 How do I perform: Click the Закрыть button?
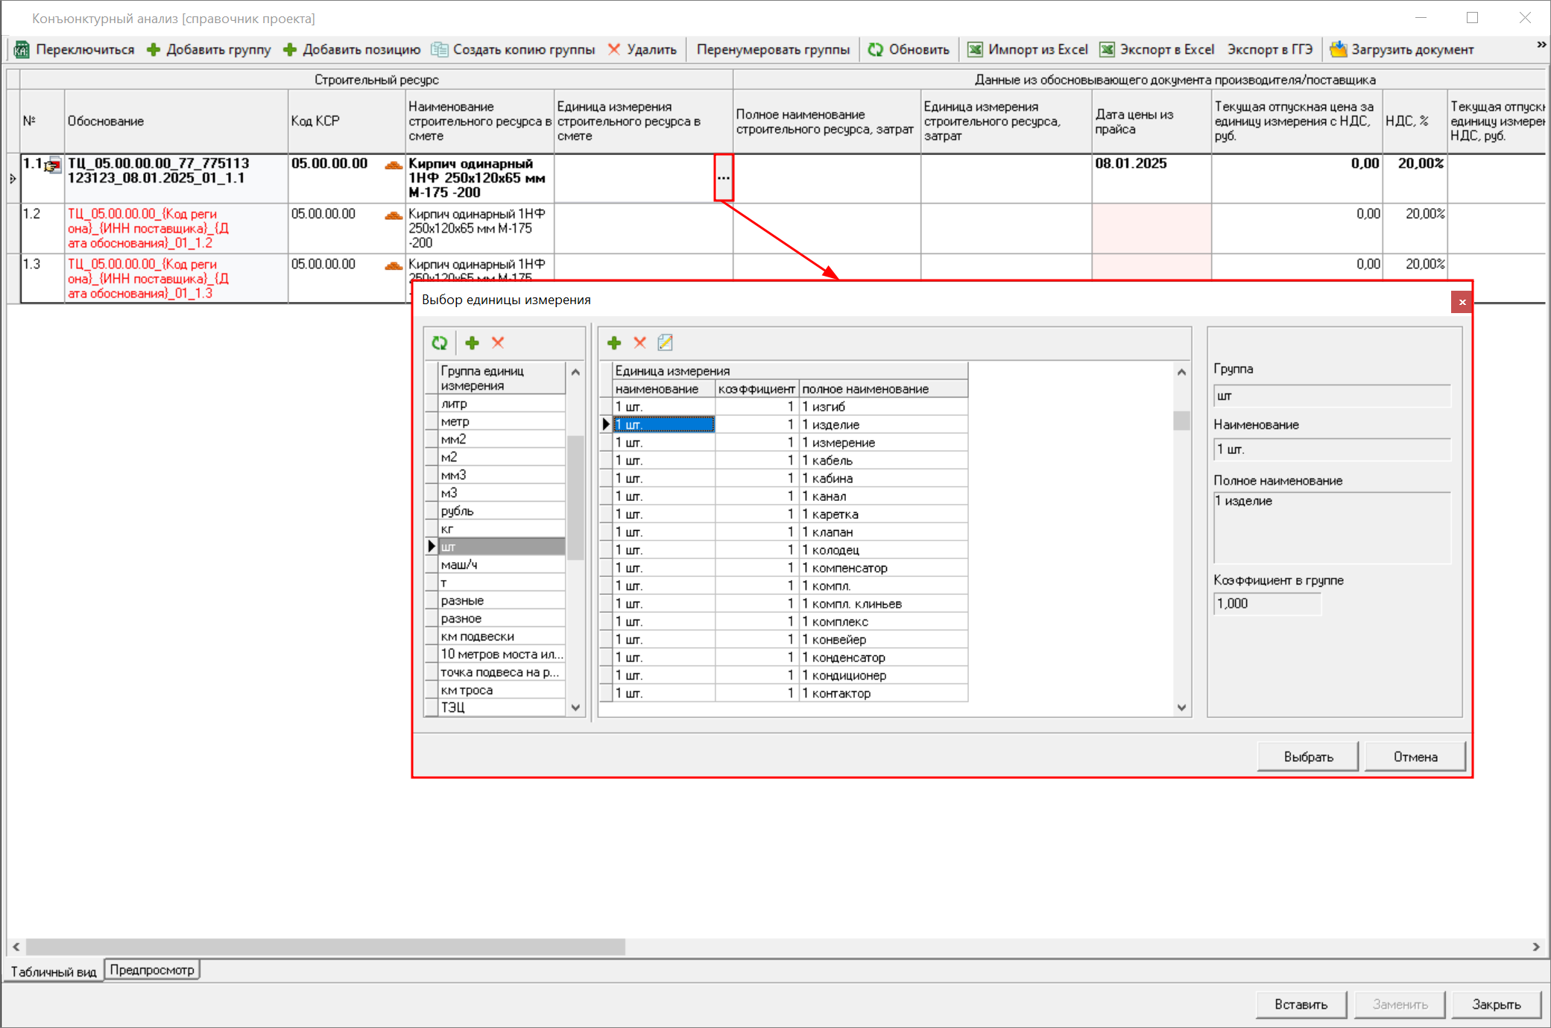tap(1496, 1004)
